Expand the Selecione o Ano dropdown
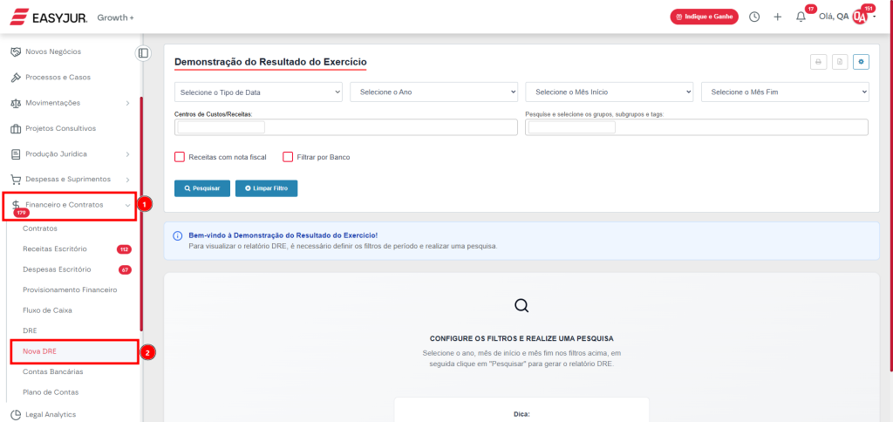The height and width of the screenshot is (422, 893). pos(433,92)
